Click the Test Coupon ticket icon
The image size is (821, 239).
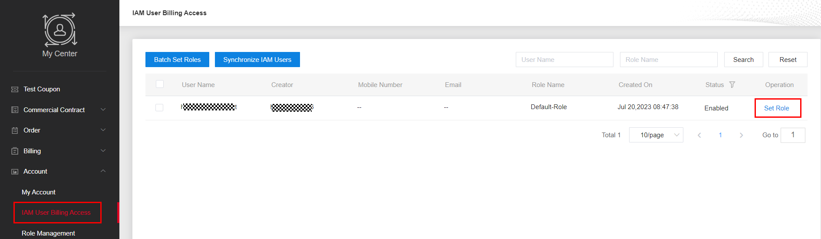pyautogui.click(x=15, y=89)
